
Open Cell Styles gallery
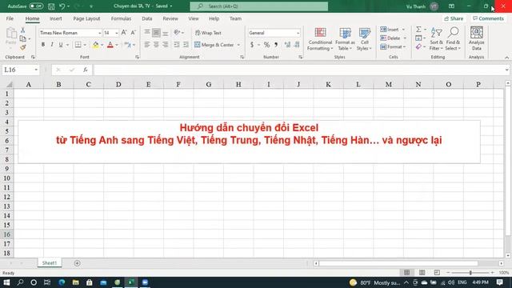point(365,39)
